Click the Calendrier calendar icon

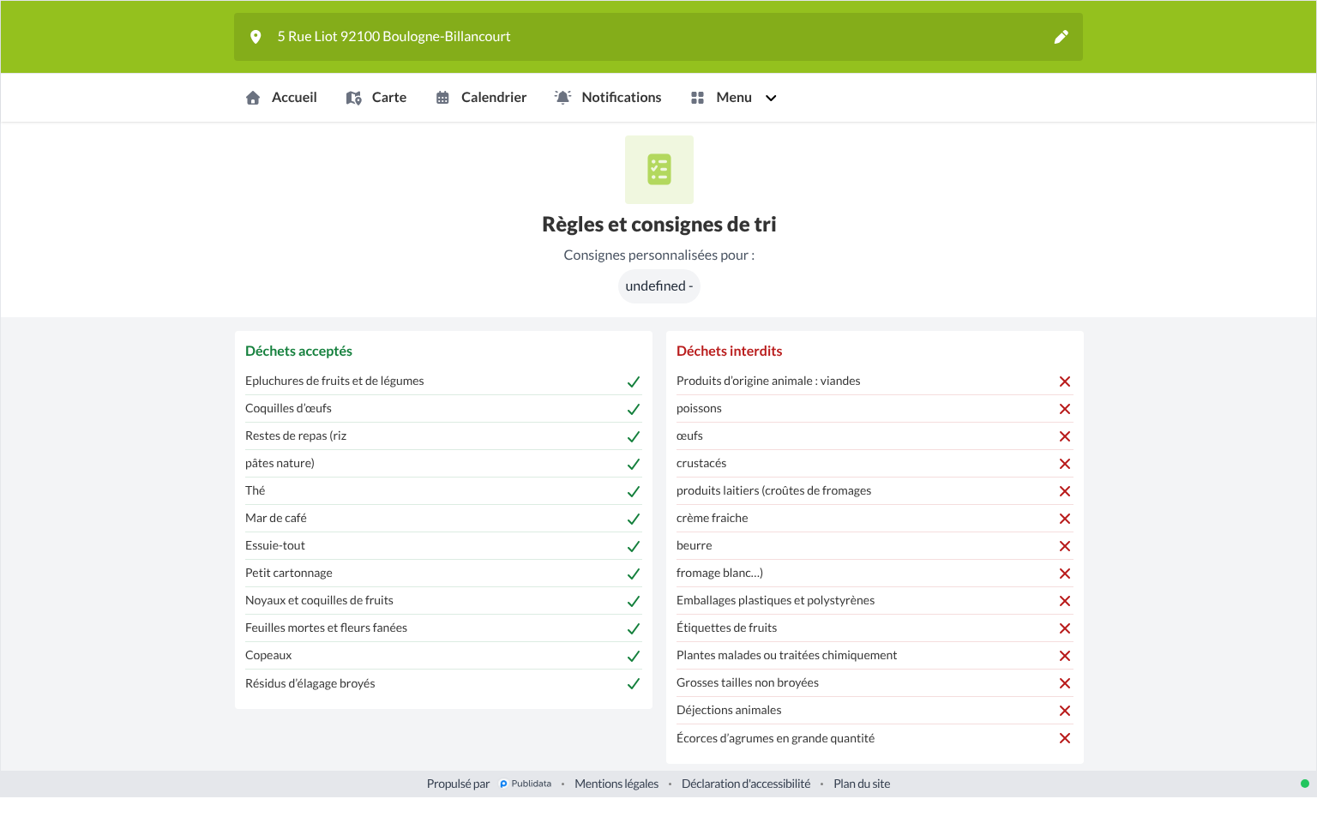442,98
